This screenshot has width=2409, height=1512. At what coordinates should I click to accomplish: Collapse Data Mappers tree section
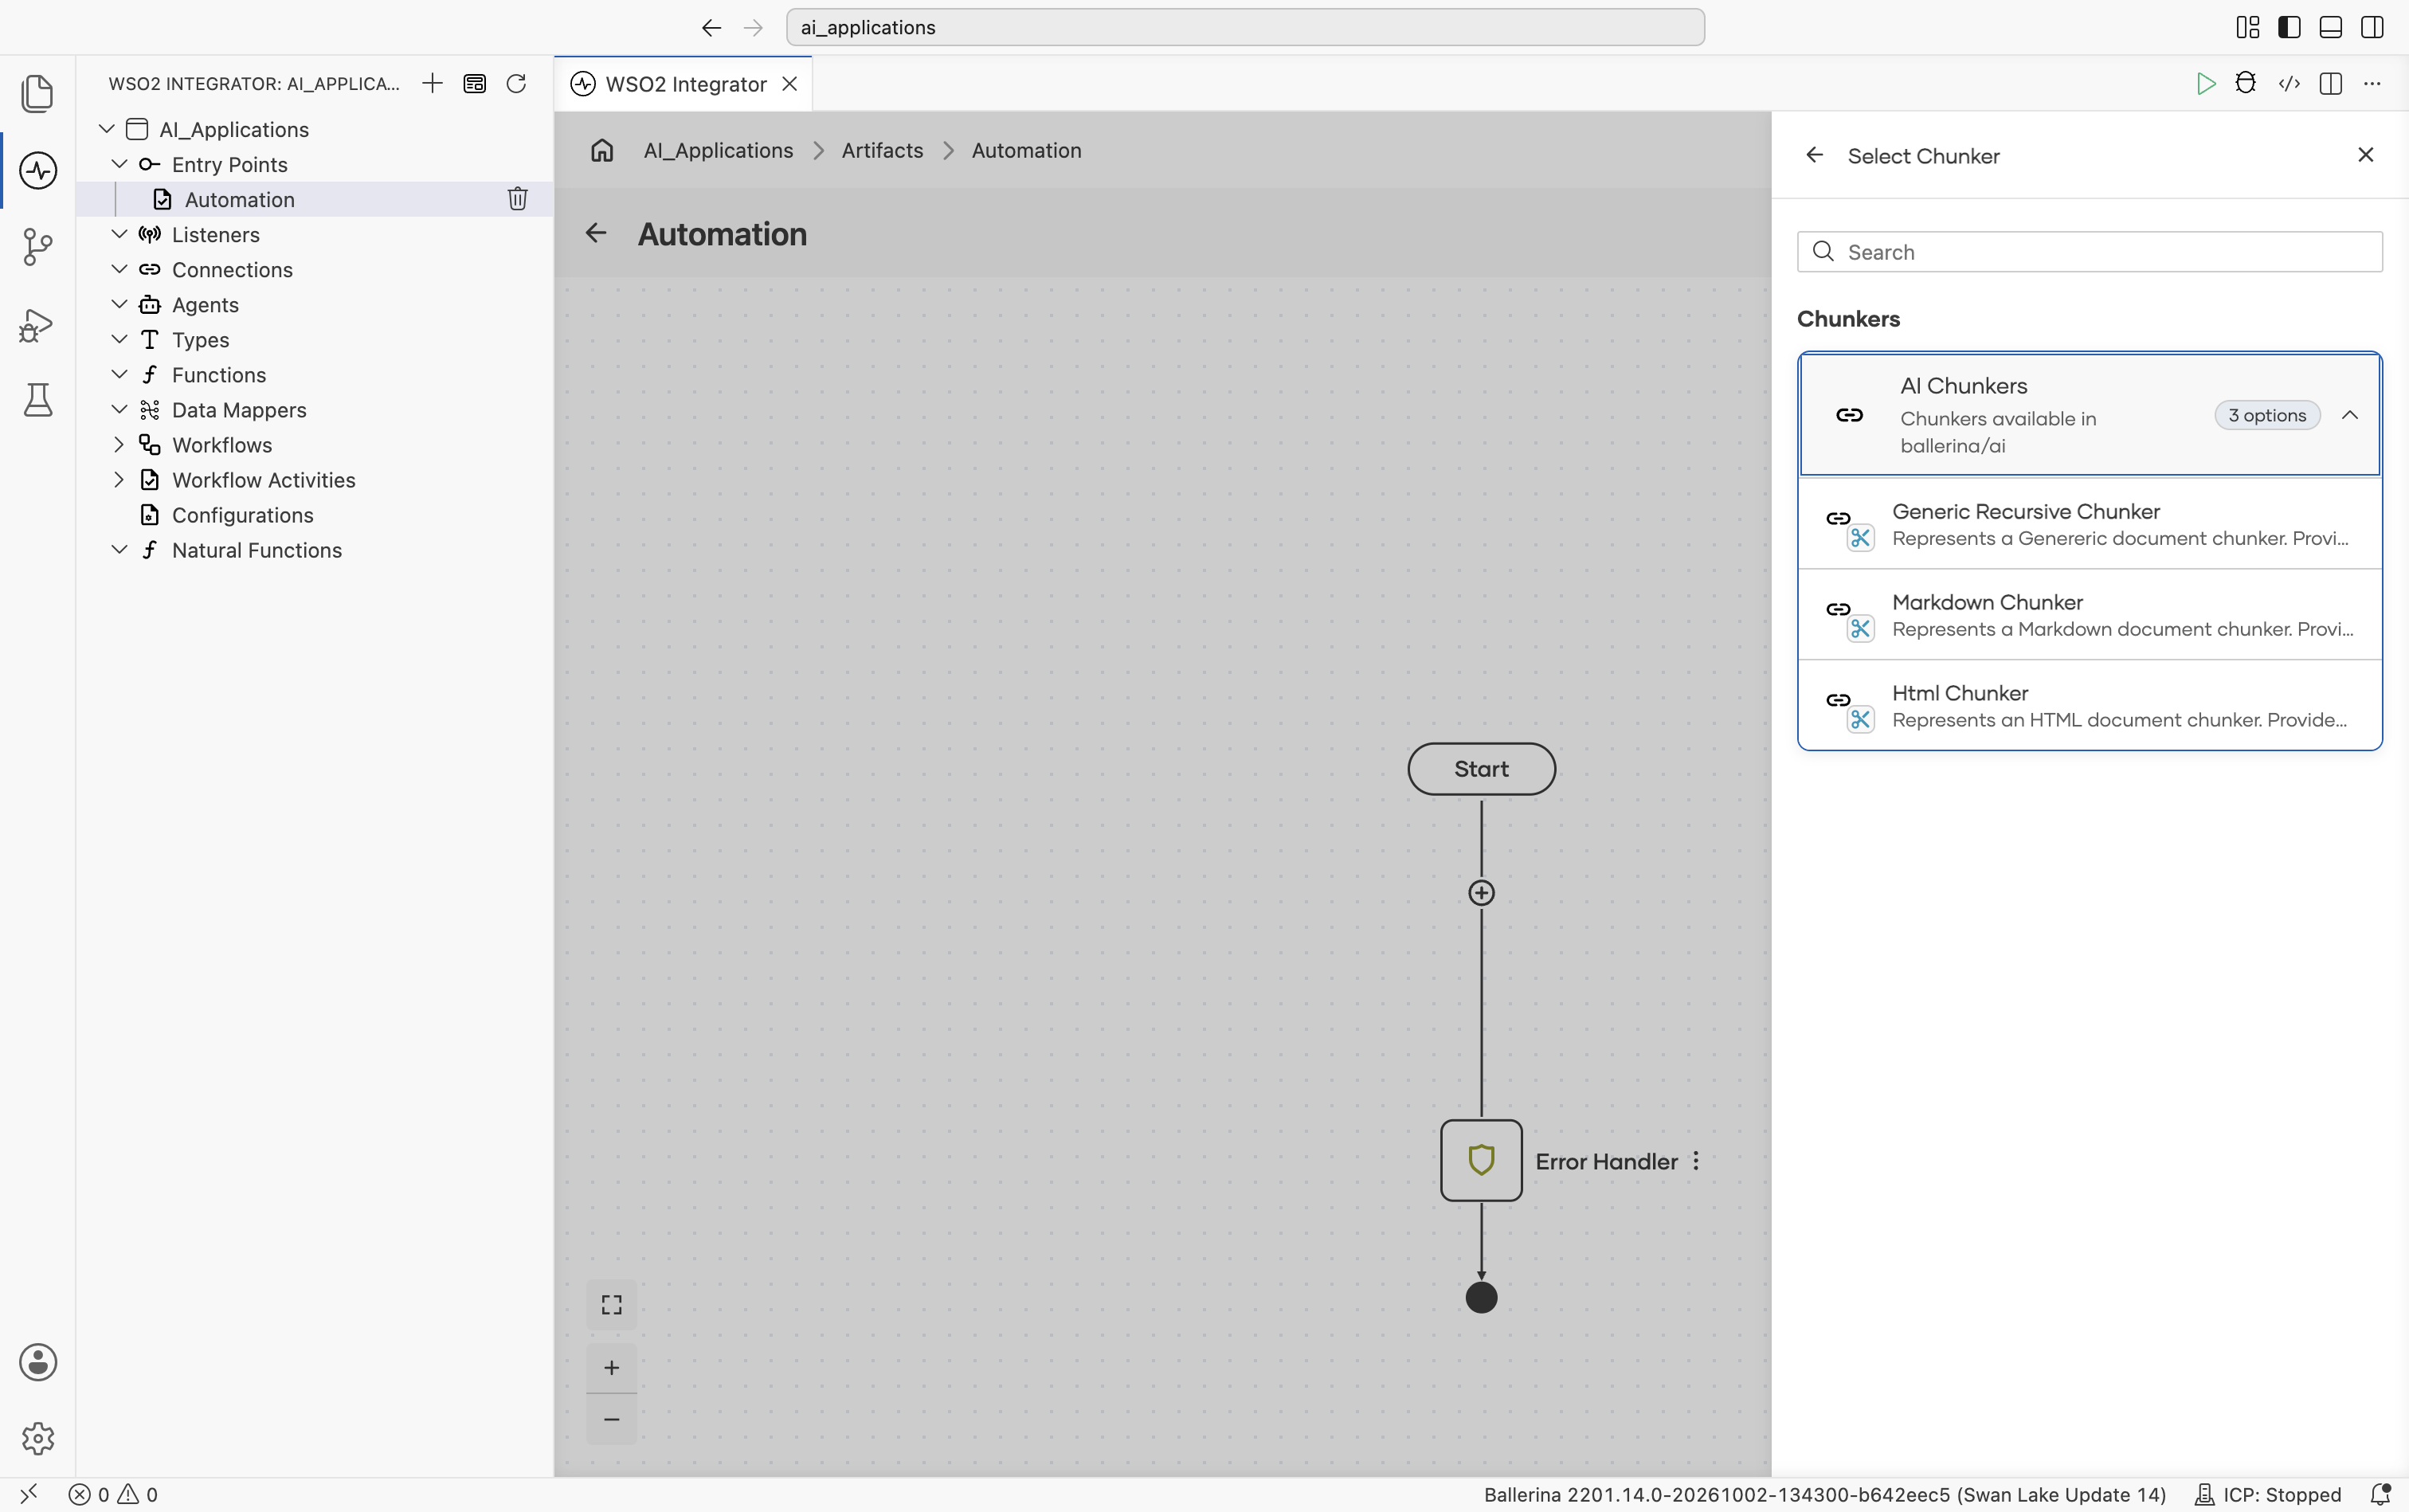point(119,409)
